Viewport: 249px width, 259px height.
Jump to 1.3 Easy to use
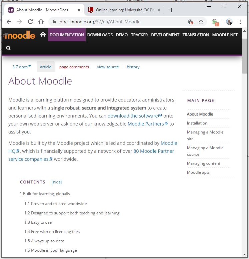(x=38, y=222)
